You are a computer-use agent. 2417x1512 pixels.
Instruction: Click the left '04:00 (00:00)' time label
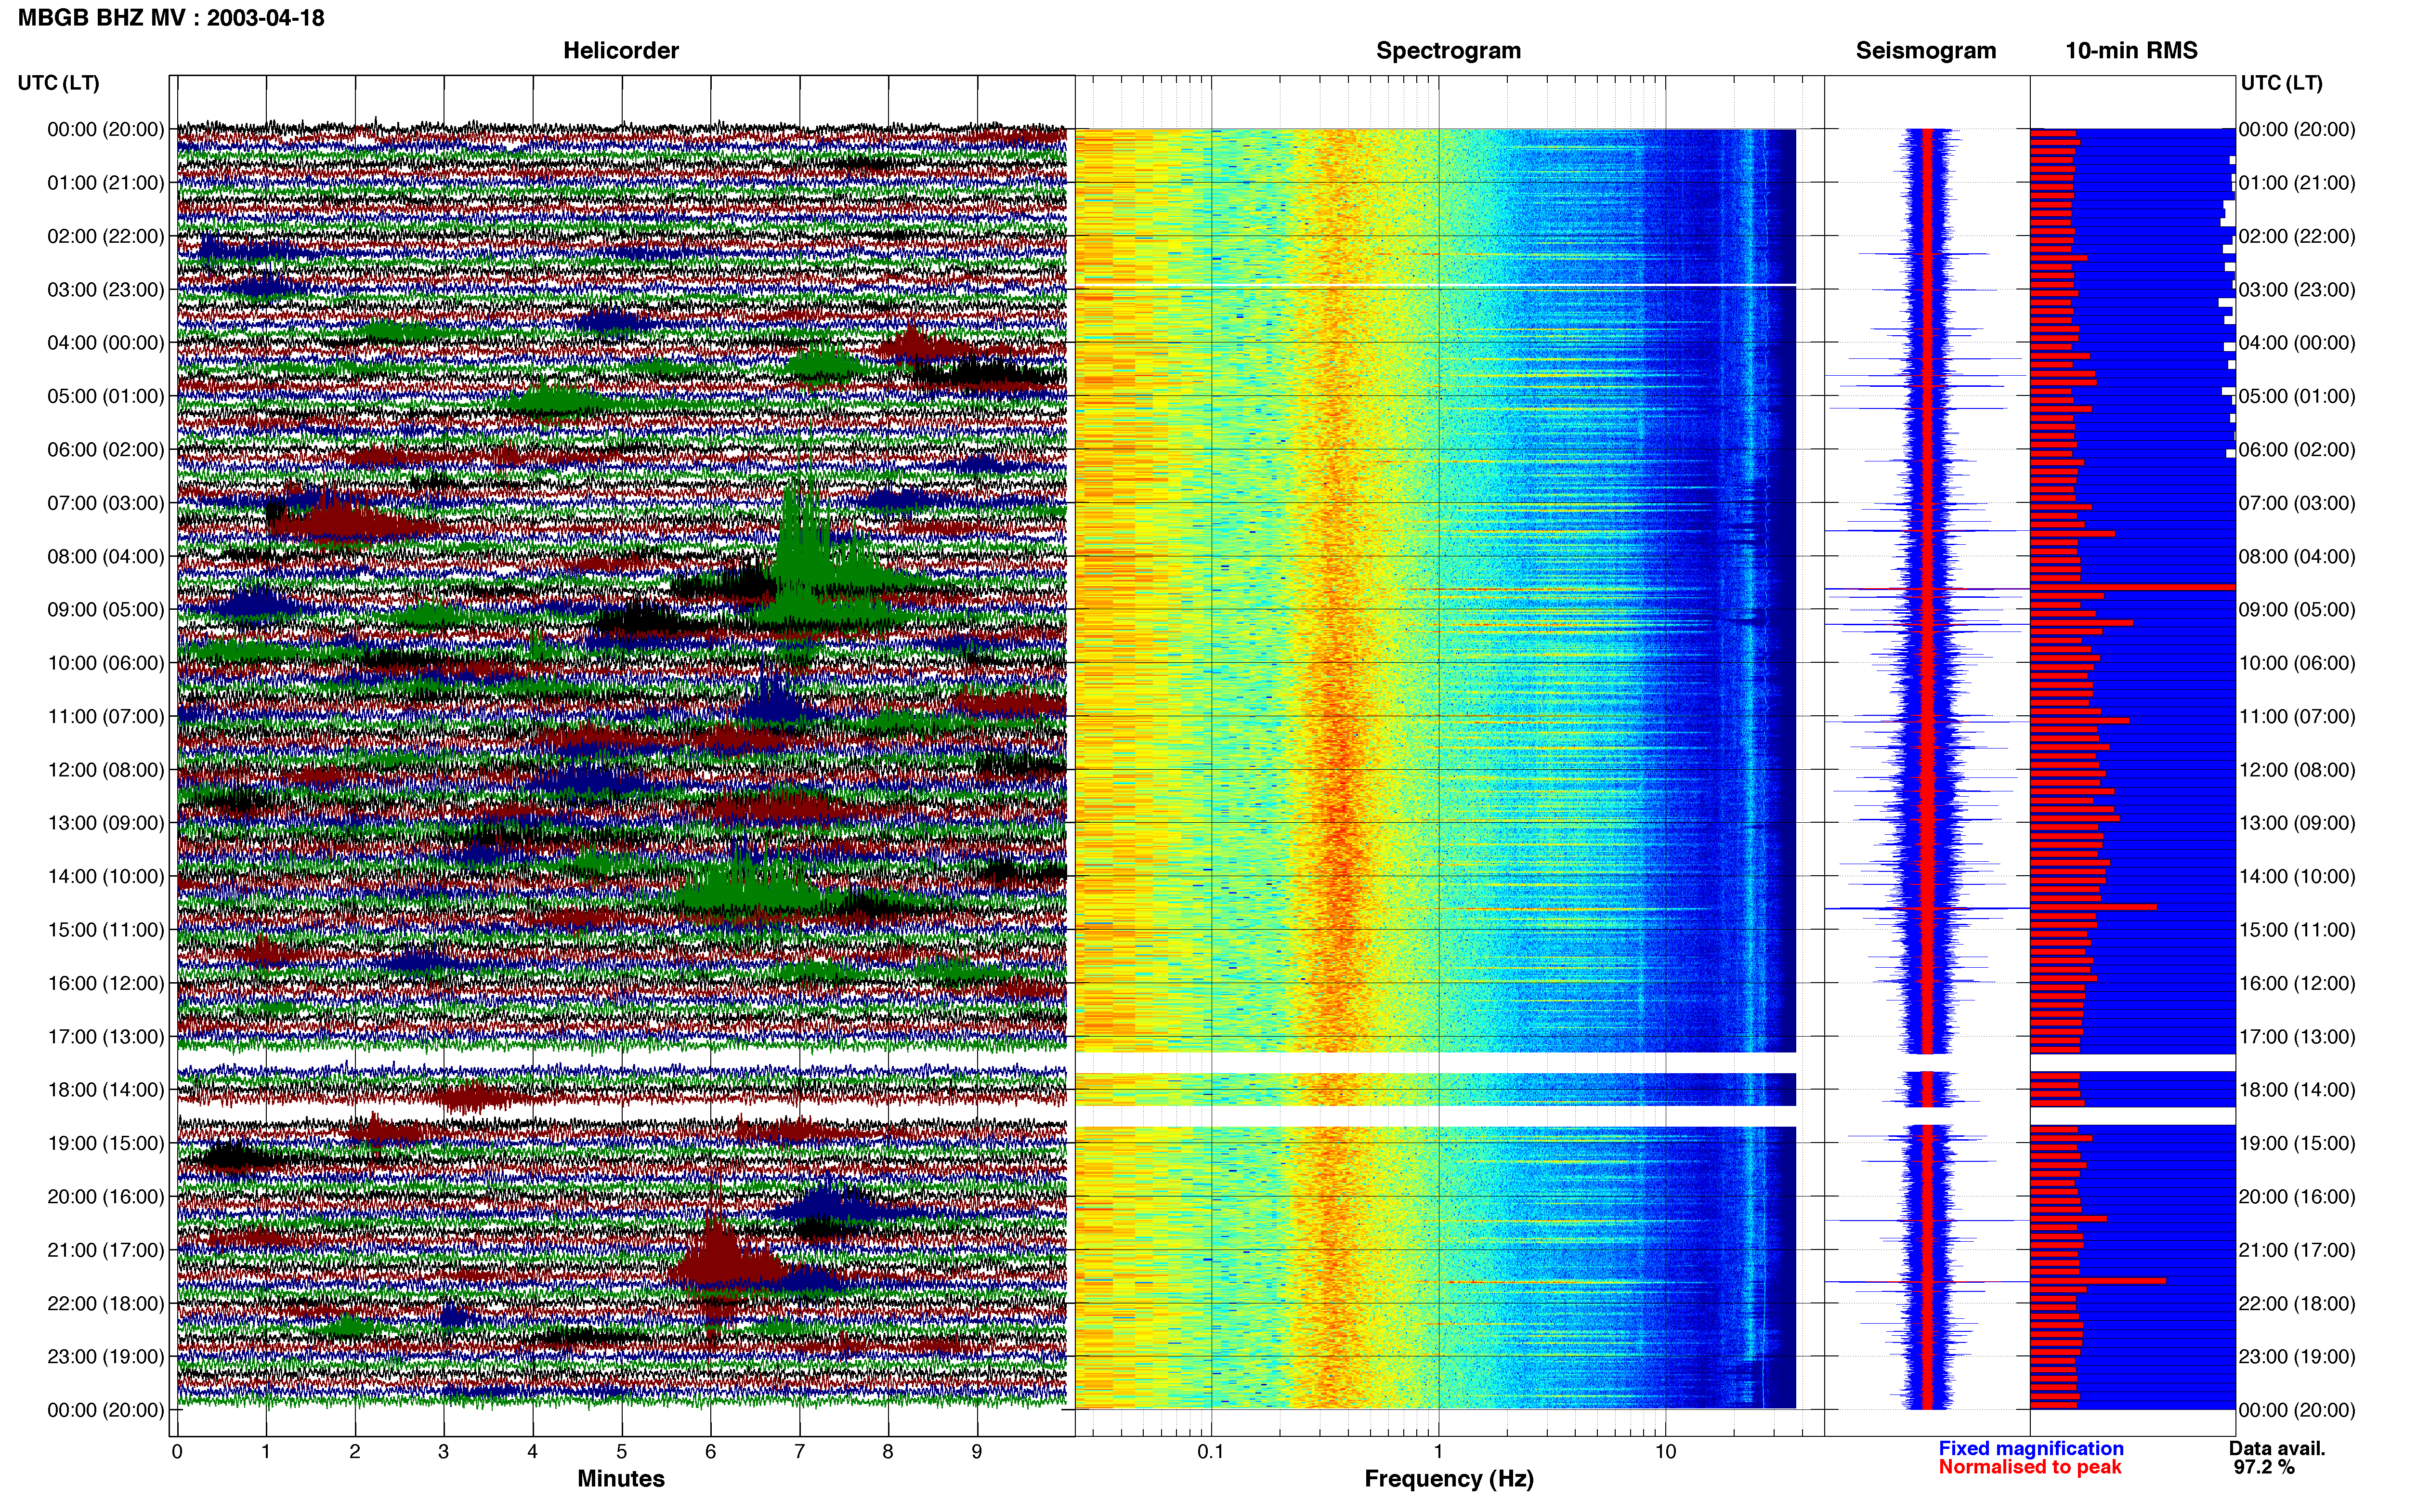tap(105, 343)
